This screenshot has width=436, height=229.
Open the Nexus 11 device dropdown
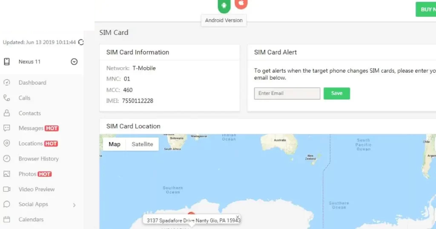tap(74, 62)
